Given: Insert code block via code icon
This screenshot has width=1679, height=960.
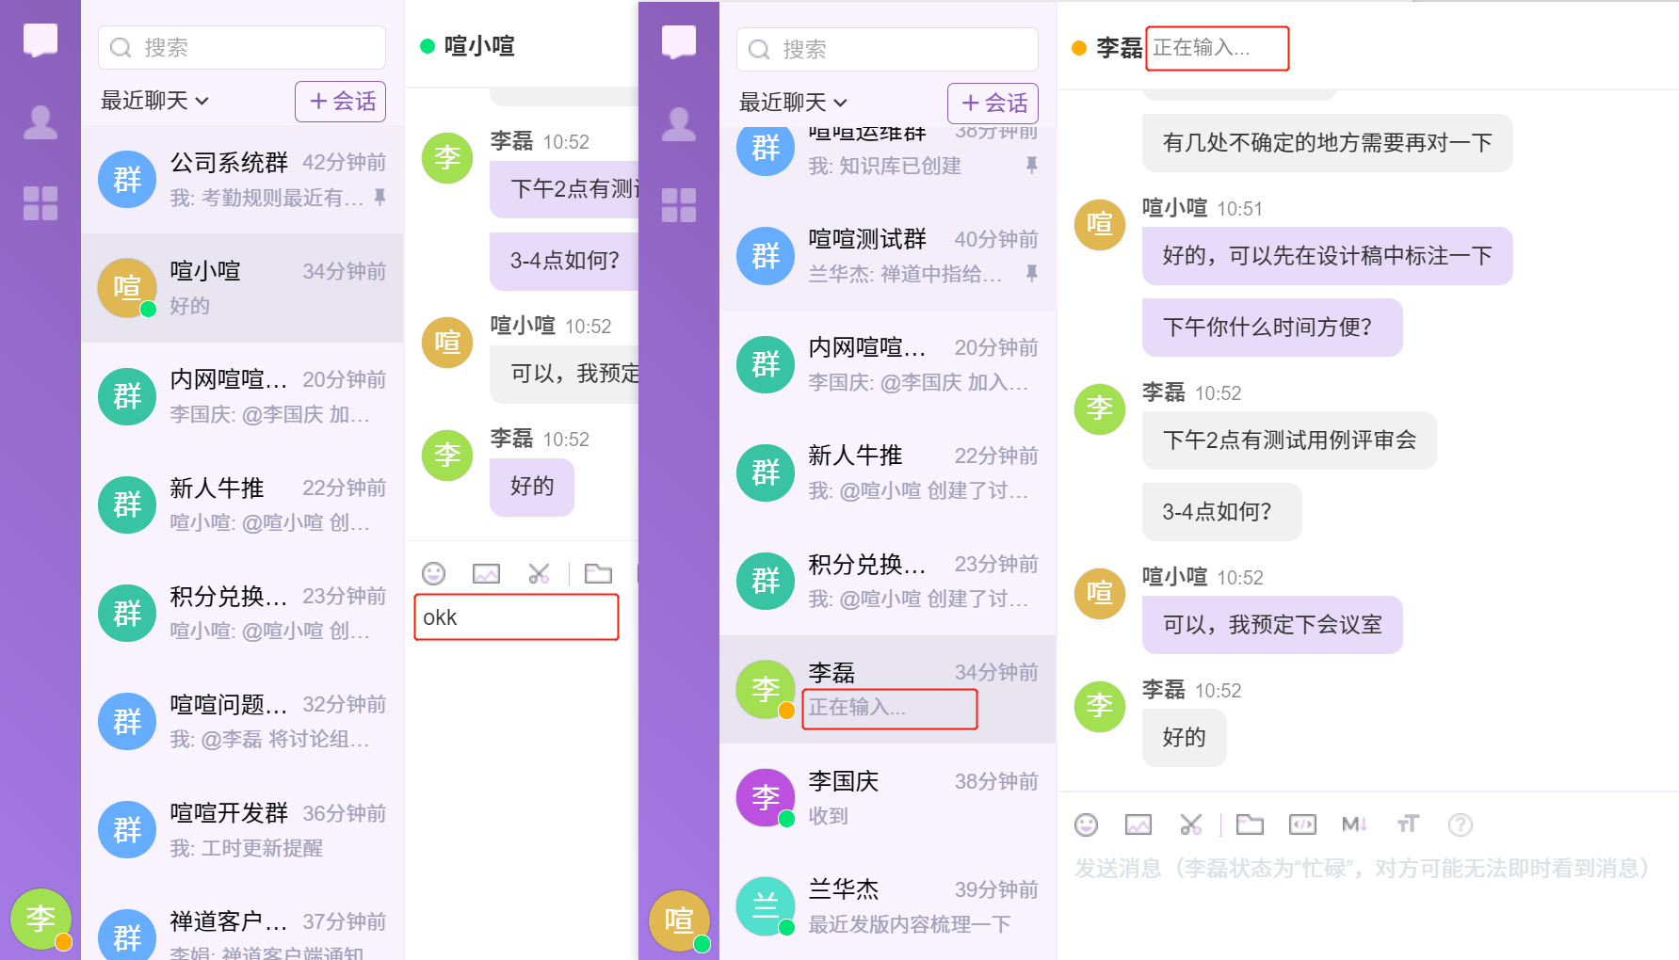Looking at the screenshot, I should coord(1302,825).
